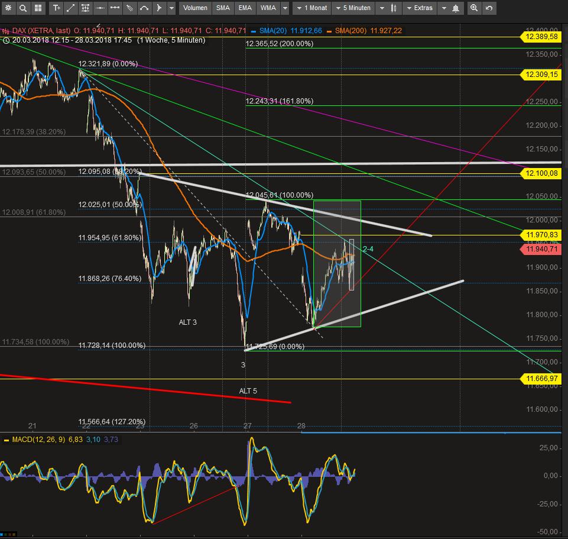Select the horizontal segment tool
This screenshot has height=539, width=568.
(x=115, y=8)
